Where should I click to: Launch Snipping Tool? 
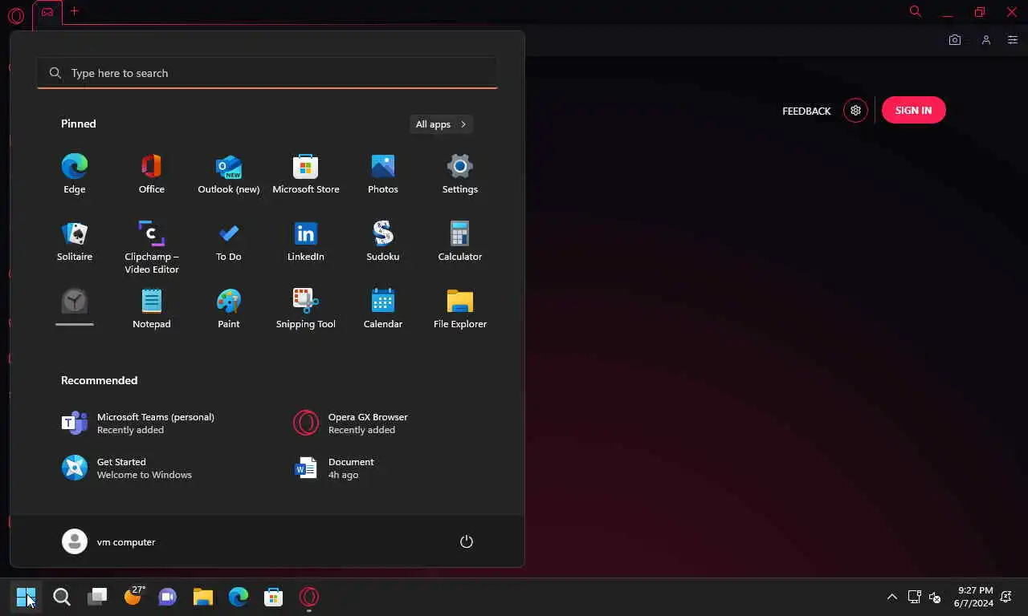306,309
